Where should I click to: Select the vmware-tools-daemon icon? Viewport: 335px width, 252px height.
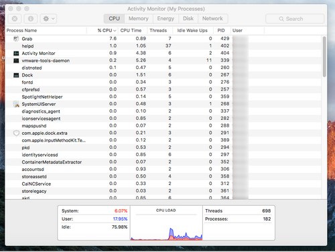tap(16, 60)
